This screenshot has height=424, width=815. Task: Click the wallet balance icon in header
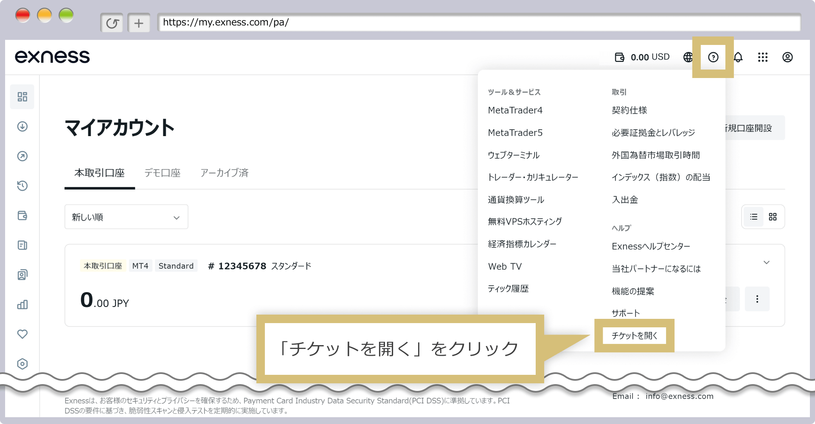[x=619, y=57]
